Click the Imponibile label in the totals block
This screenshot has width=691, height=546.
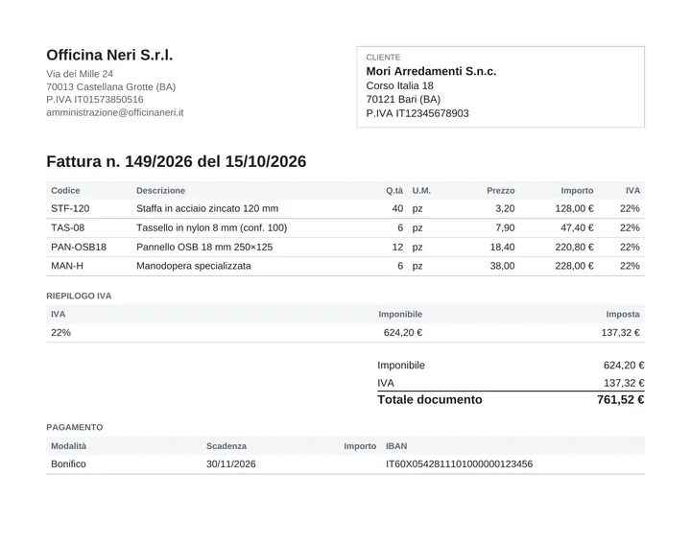coord(401,366)
